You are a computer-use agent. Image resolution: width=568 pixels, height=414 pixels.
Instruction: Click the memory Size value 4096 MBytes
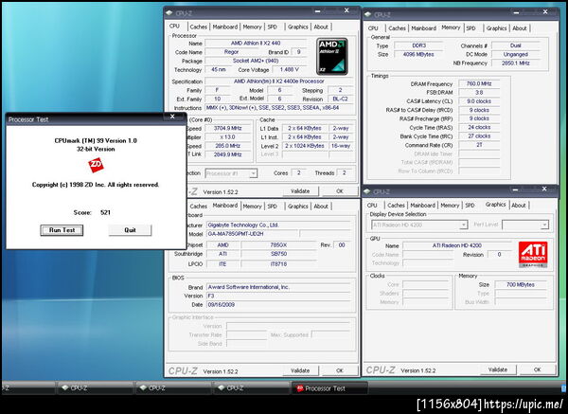(418, 54)
